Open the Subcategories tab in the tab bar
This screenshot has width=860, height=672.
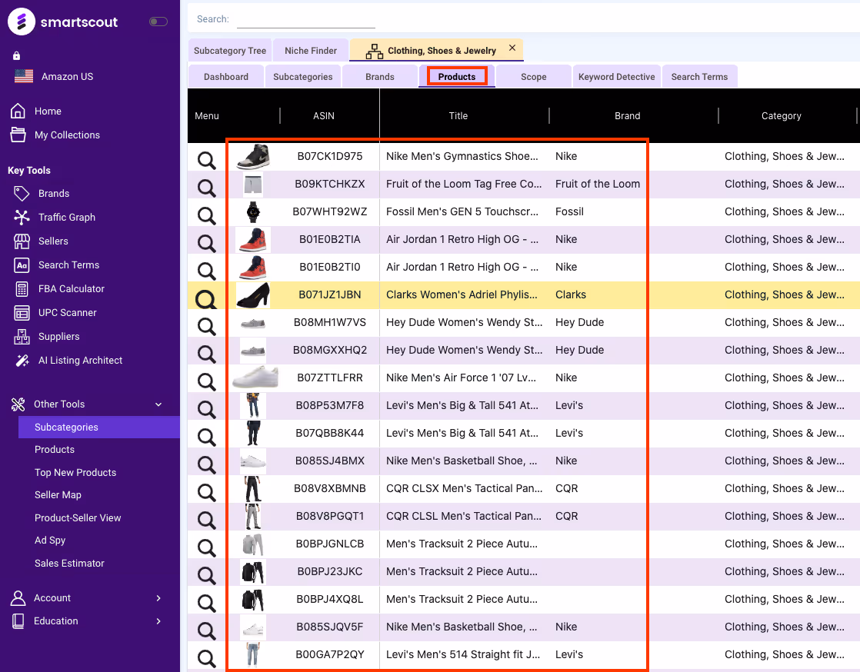point(303,77)
